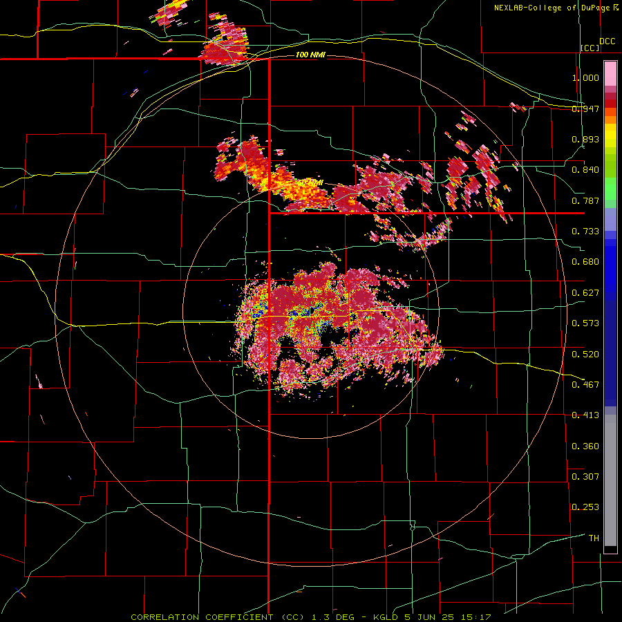The height and width of the screenshot is (622, 622).
Task: Click the TH threshold label
Action: point(594,538)
